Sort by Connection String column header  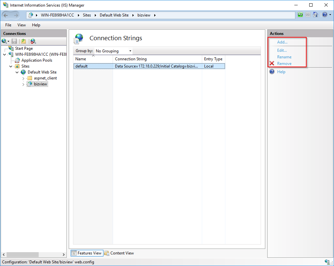[157, 59]
